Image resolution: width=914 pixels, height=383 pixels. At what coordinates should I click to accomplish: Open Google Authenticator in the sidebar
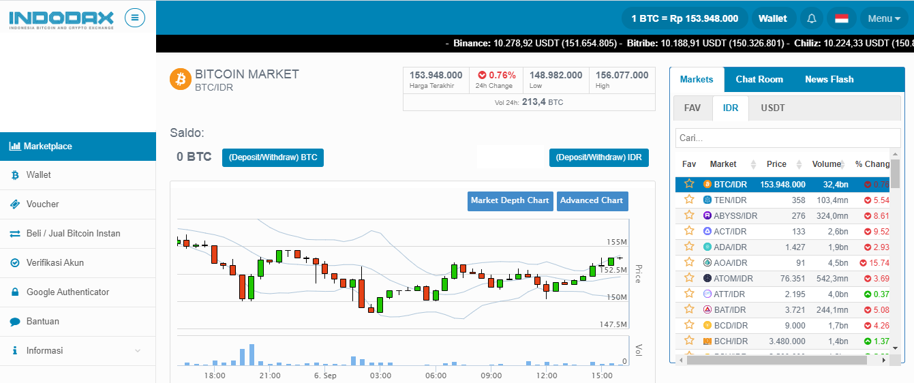pyautogui.click(x=78, y=292)
